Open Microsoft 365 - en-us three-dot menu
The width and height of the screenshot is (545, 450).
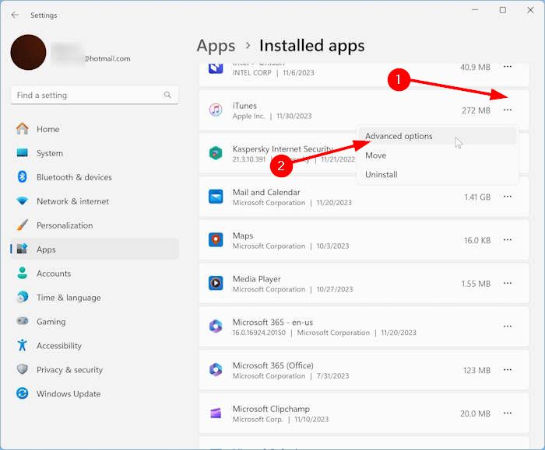coord(508,326)
